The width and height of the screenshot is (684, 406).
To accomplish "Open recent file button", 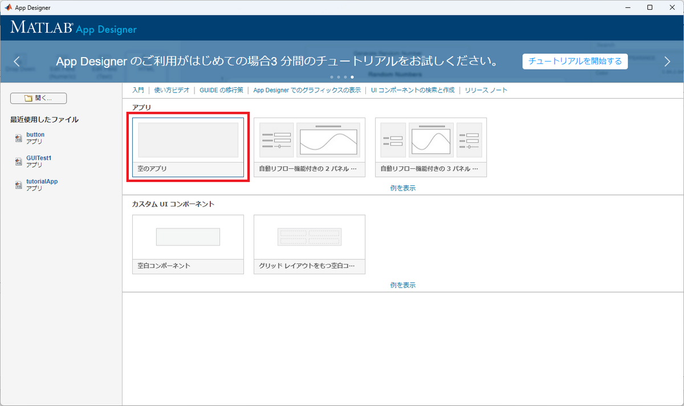I will coord(35,135).
